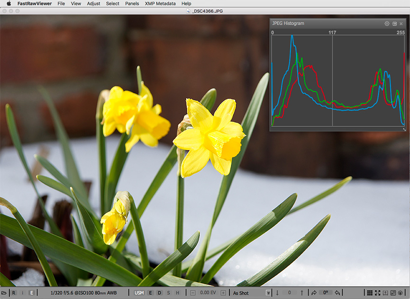Toggle RAW display mode R button
This screenshot has width=410, height=299.
click(14, 293)
